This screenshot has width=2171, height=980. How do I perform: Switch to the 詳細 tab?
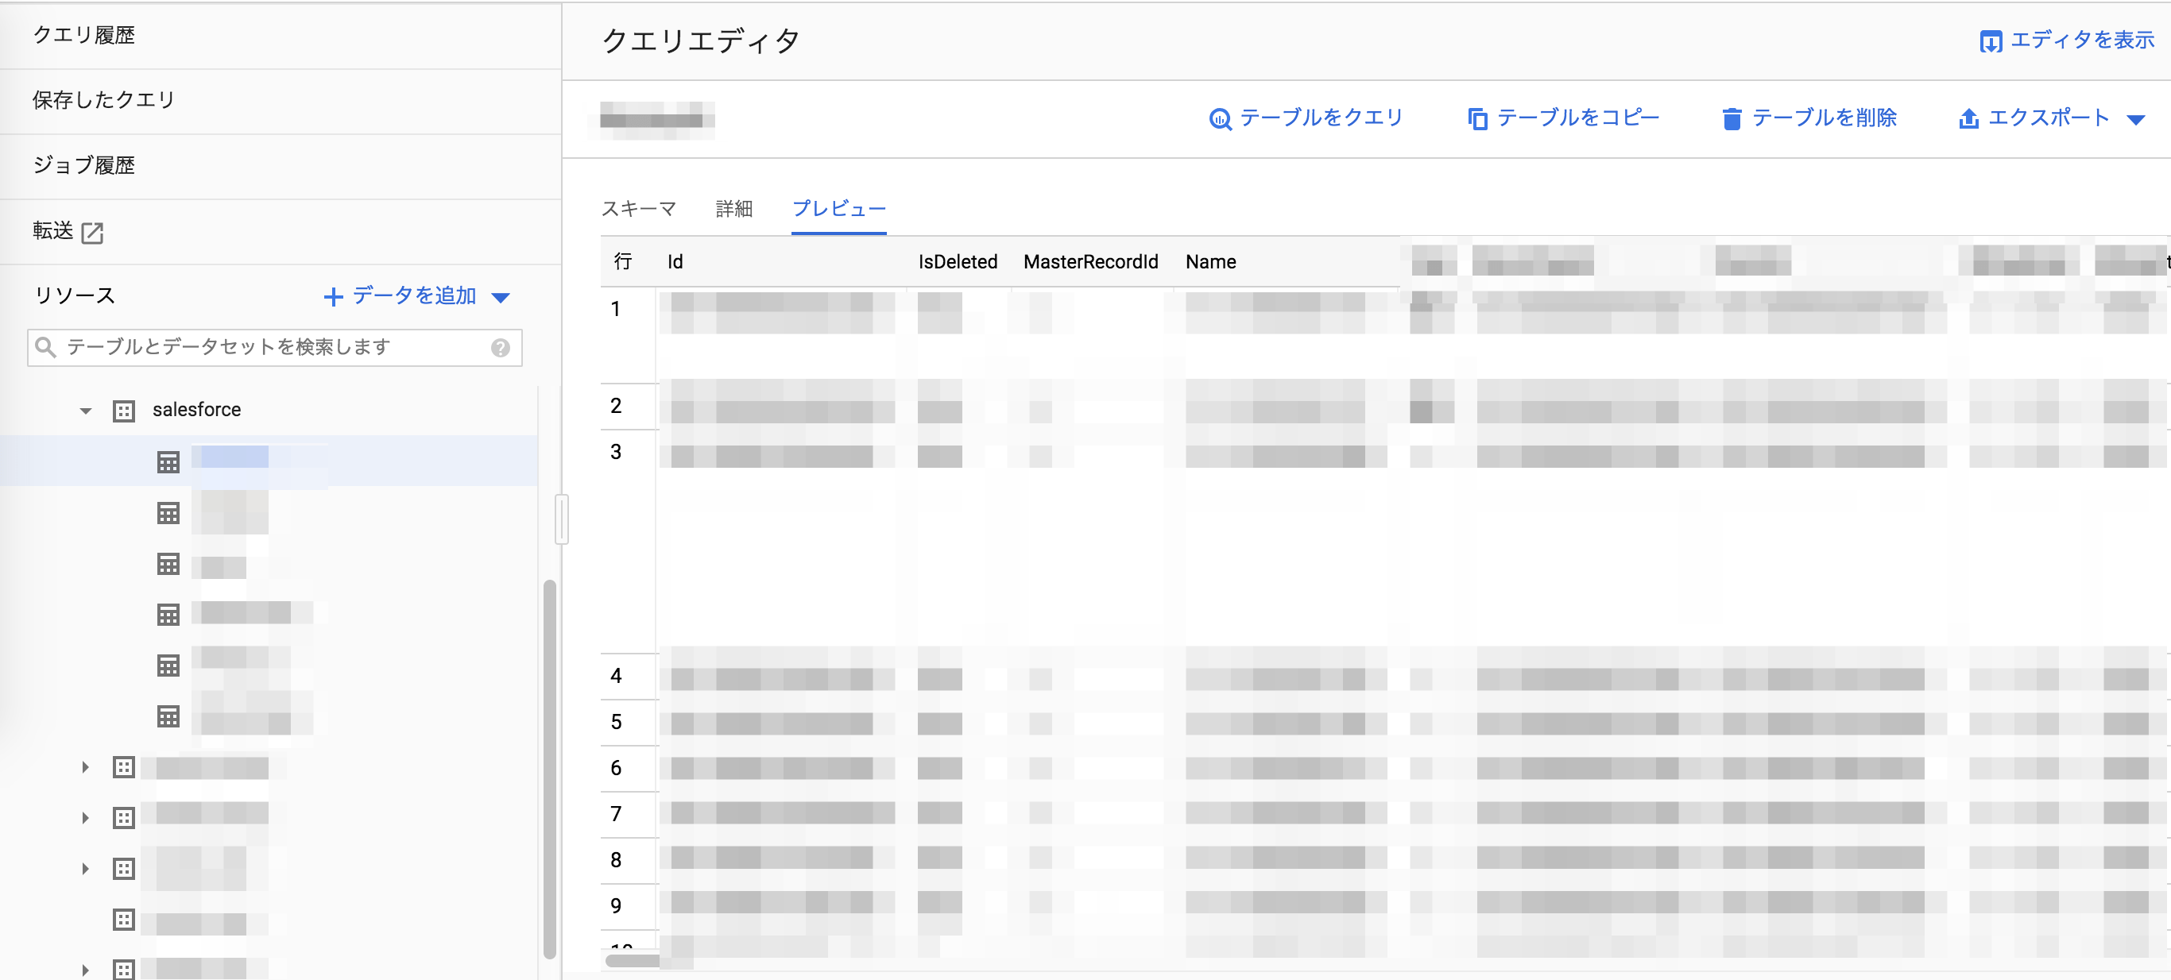click(733, 208)
